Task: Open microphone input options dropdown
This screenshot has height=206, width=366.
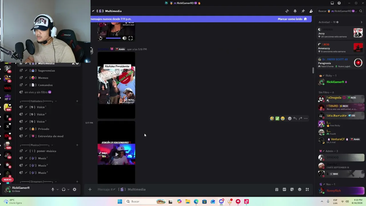Action: click(x=57, y=189)
